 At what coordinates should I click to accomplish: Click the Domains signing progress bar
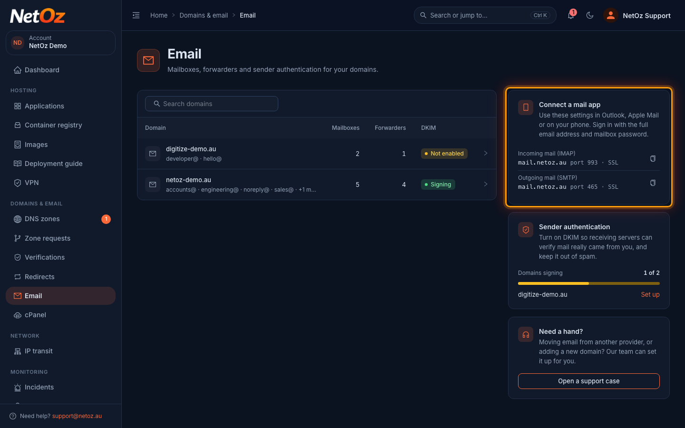click(x=589, y=283)
